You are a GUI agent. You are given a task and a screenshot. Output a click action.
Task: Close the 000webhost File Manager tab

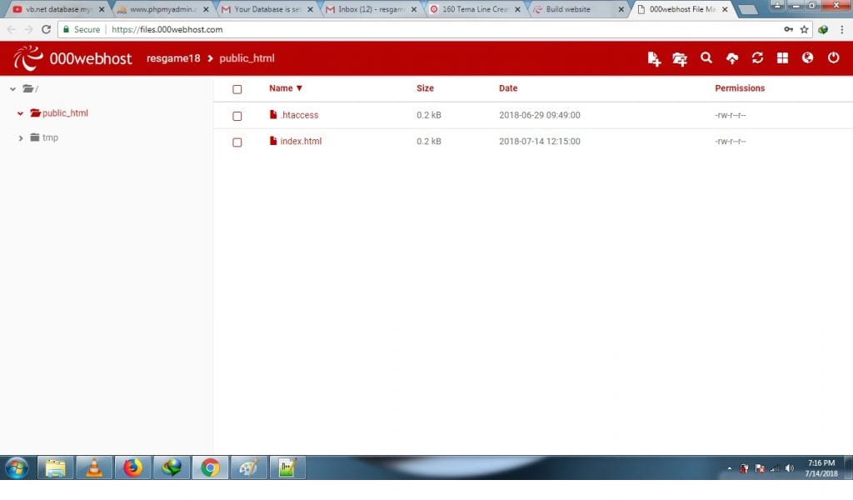(x=725, y=9)
